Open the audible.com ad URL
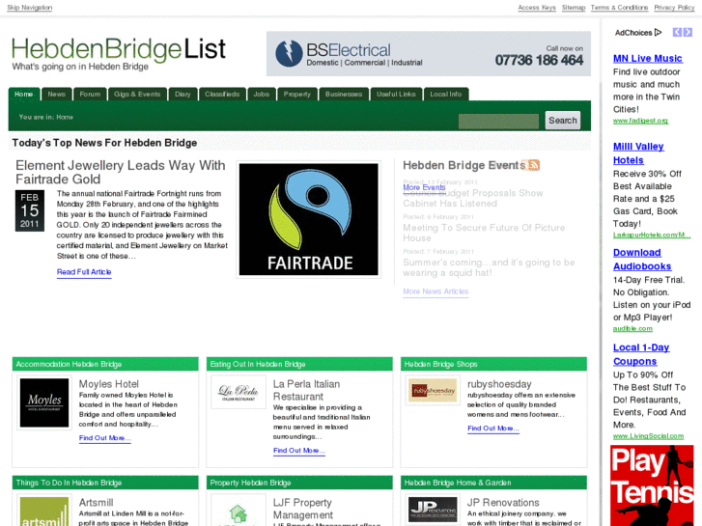 pos(632,328)
